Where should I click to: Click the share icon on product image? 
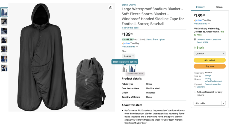pos(111,8)
